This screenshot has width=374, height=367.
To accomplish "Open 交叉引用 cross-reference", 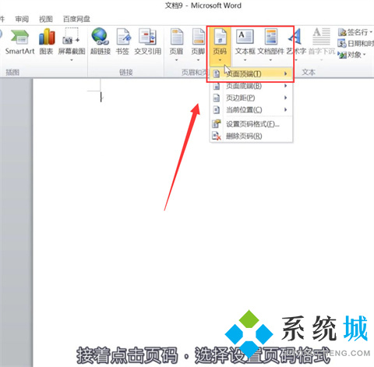I will coord(147,41).
